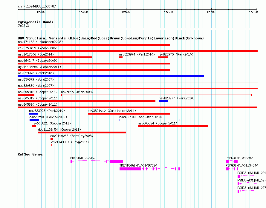Click the nsv471182 (Jakobsson2008) red loss bar
The height and width of the screenshot is (208, 266).
click(x=94, y=45)
